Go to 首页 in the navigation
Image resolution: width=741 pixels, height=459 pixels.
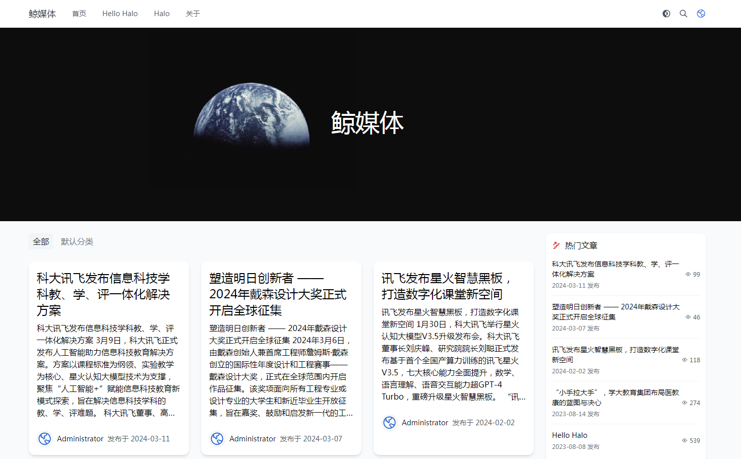tap(79, 14)
